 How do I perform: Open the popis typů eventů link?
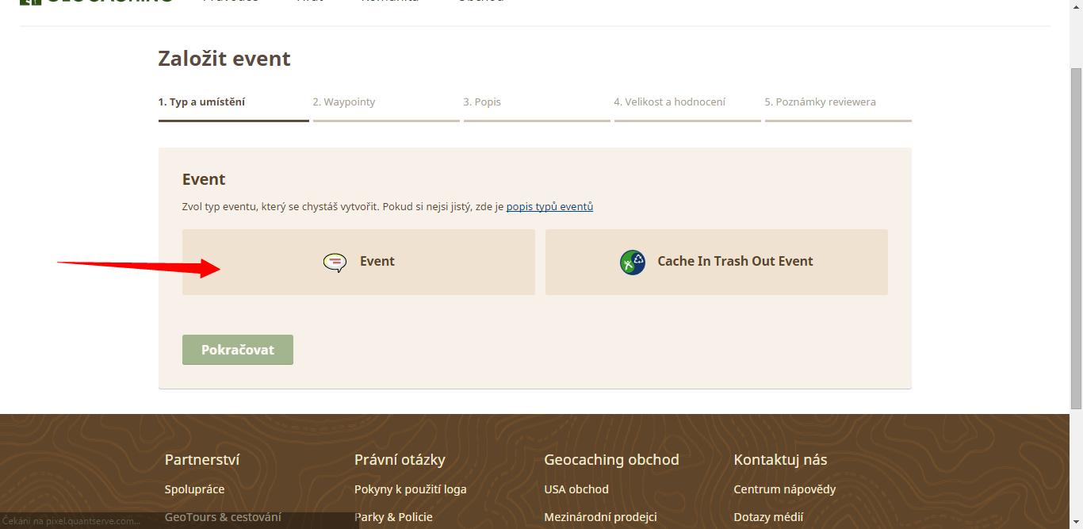[549, 206]
